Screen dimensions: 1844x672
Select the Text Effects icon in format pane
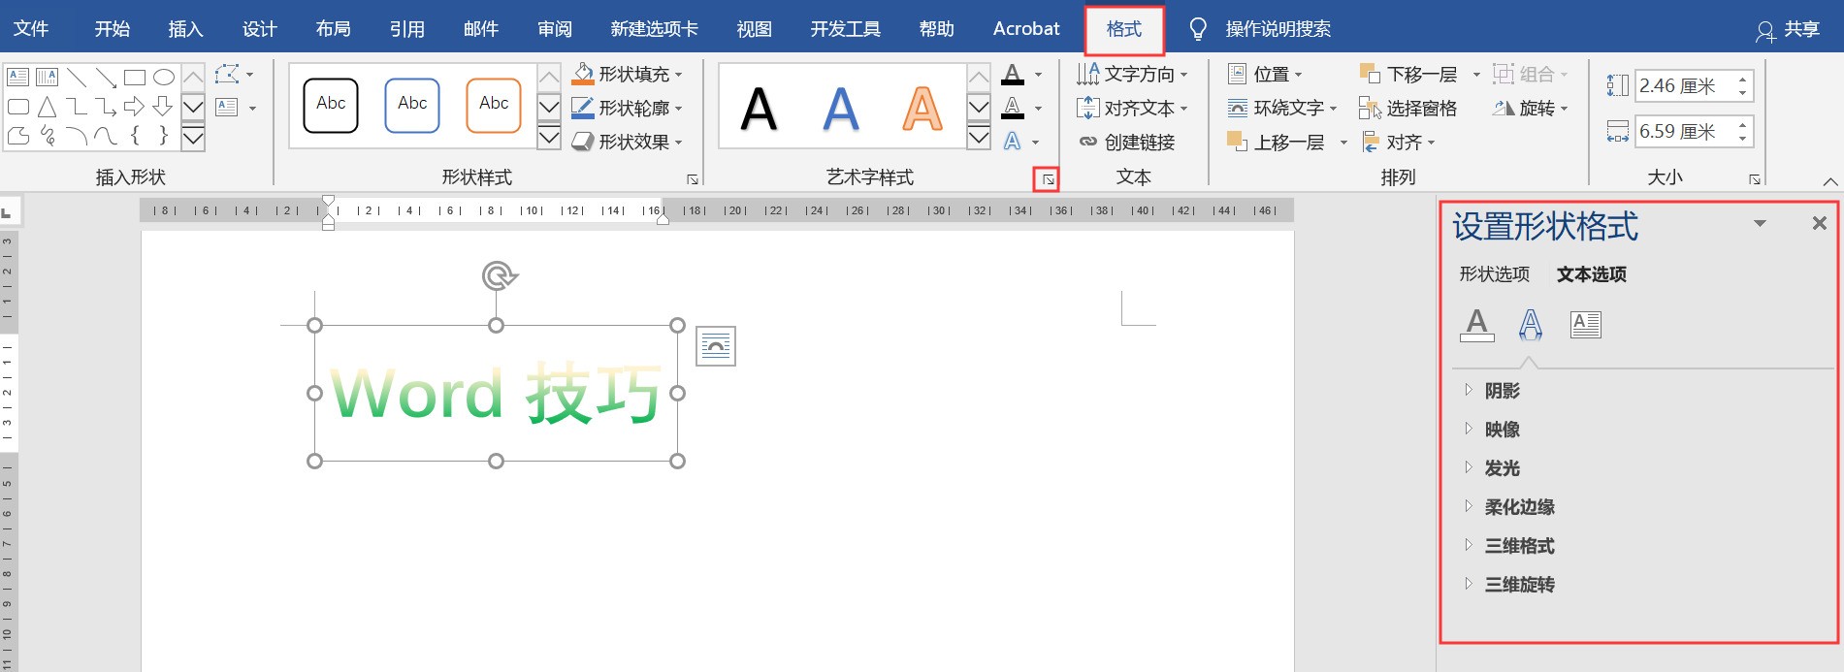coord(1530,324)
